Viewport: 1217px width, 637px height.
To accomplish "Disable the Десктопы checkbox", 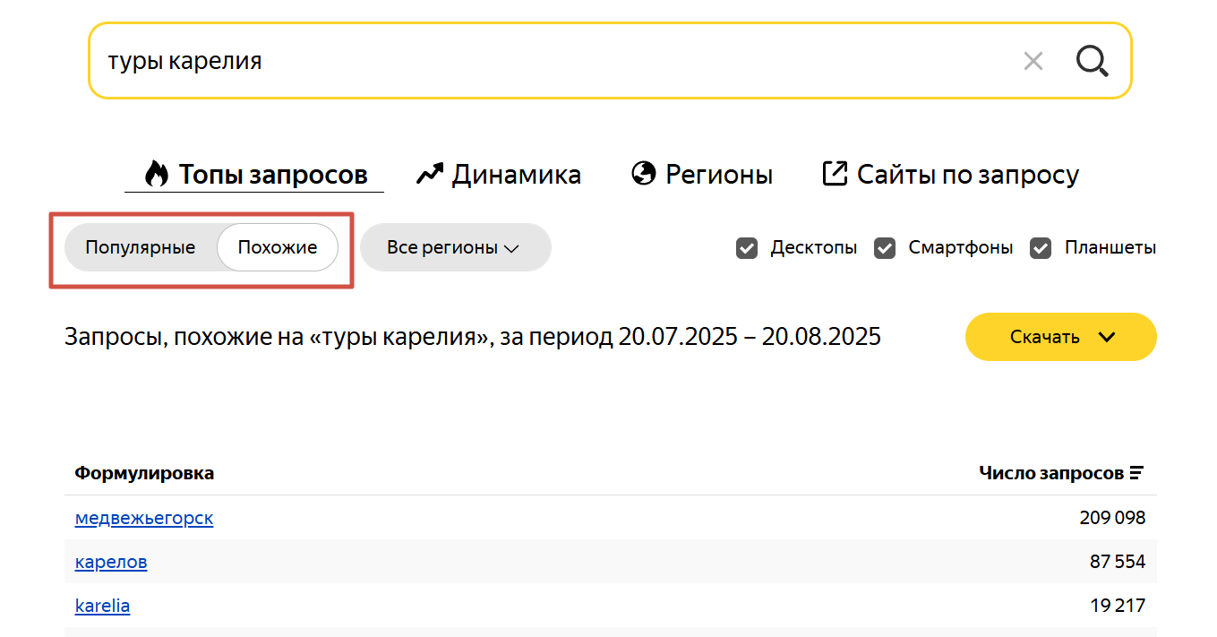I will point(747,248).
